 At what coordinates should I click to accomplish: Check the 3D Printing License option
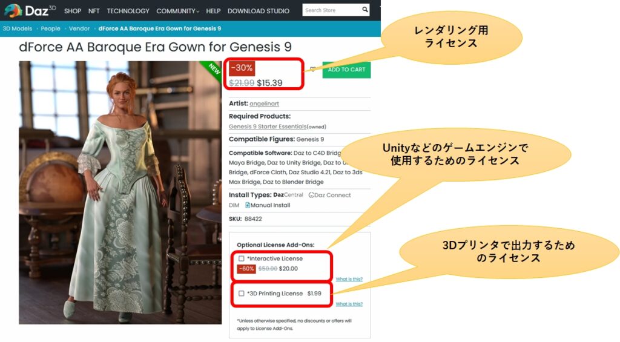pyautogui.click(x=241, y=294)
